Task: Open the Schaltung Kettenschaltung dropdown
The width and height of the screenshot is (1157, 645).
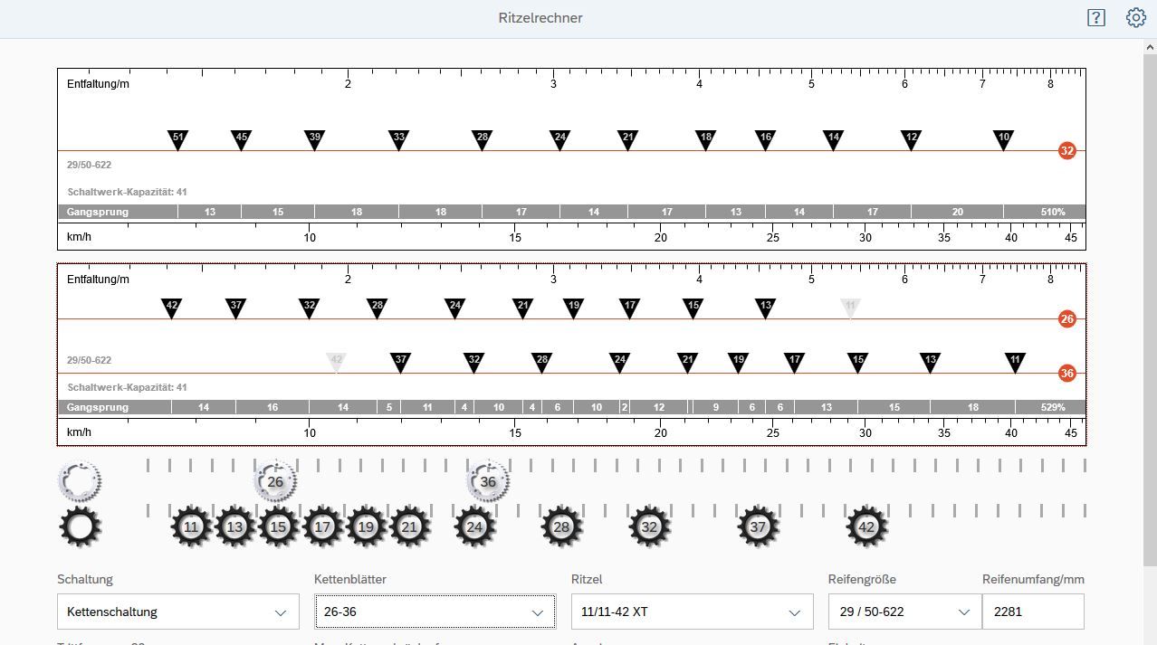Action: [177, 612]
